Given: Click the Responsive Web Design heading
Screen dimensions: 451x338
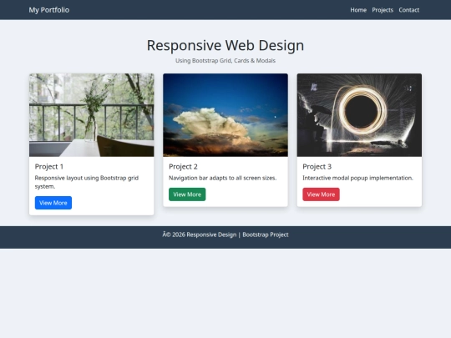Looking at the screenshot, I should click(225, 45).
